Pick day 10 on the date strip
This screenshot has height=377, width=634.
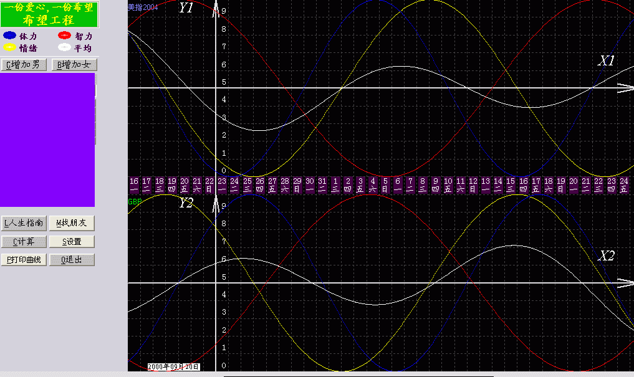click(448, 184)
